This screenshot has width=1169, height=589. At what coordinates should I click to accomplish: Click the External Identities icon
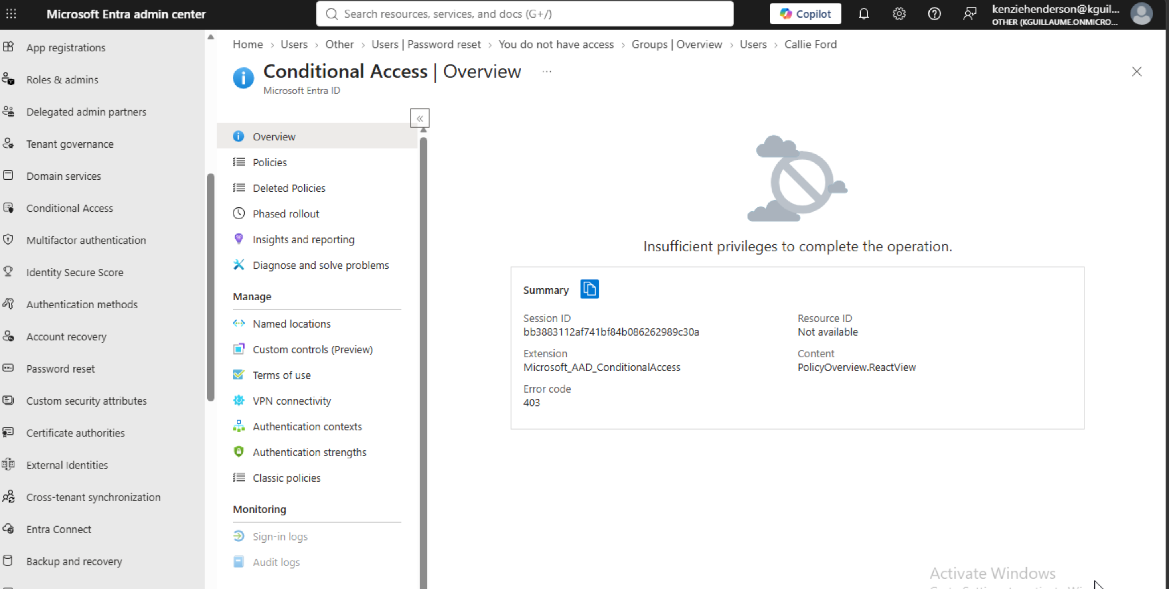pyautogui.click(x=9, y=465)
